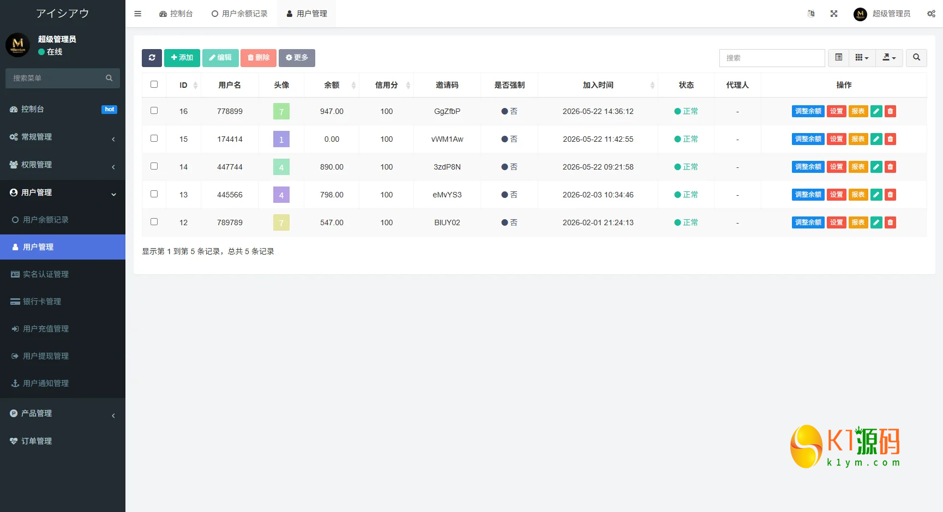The image size is (943, 512).
Task: Click the 删除 toolbar button
Action: coord(259,58)
